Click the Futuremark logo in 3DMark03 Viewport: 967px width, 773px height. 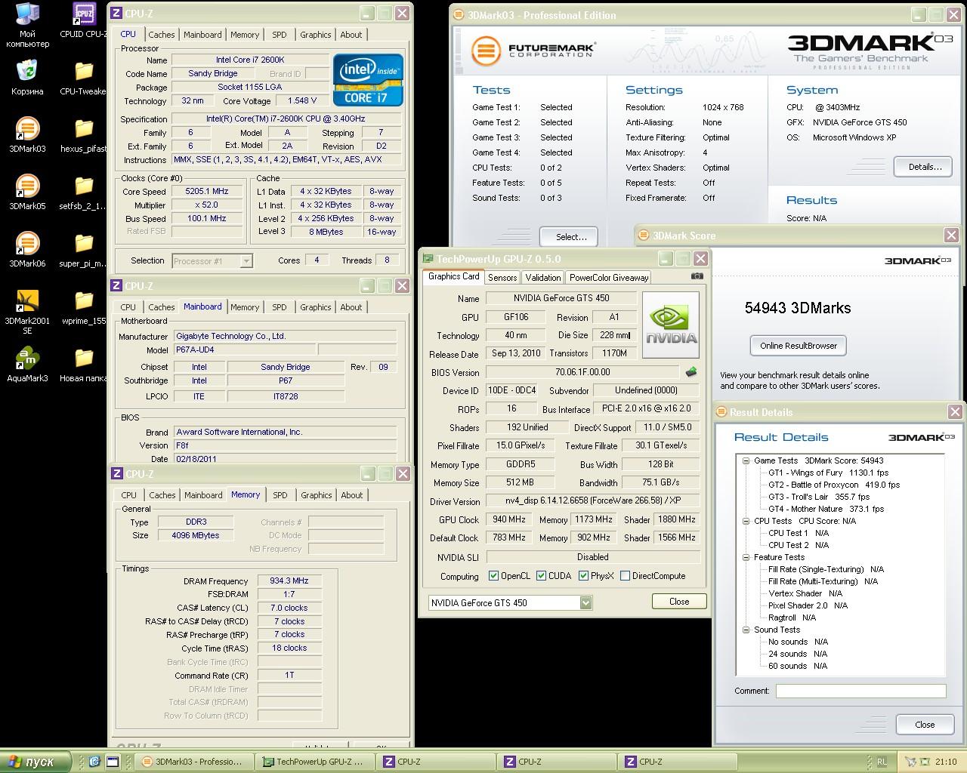coord(533,51)
